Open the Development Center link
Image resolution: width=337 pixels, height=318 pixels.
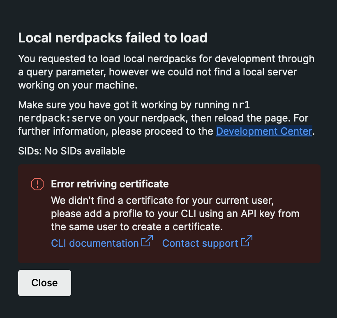pyautogui.click(x=264, y=131)
